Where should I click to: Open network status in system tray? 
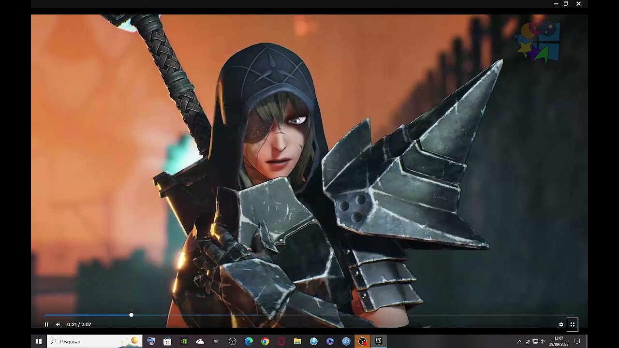535,341
